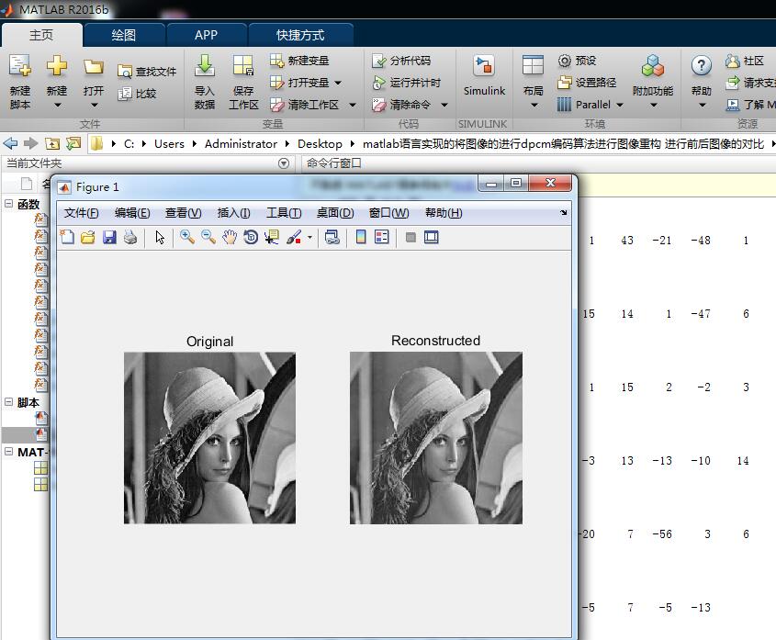Image resolution: width=776 pixels, height=640 pixels.
Task: Toggle the Pan hand tool
Action: point(230,237)
